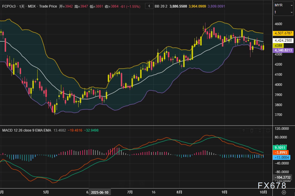Open the 't' unit dropdown
Screen dimensions: 295x196
click(x=283, y=12)
